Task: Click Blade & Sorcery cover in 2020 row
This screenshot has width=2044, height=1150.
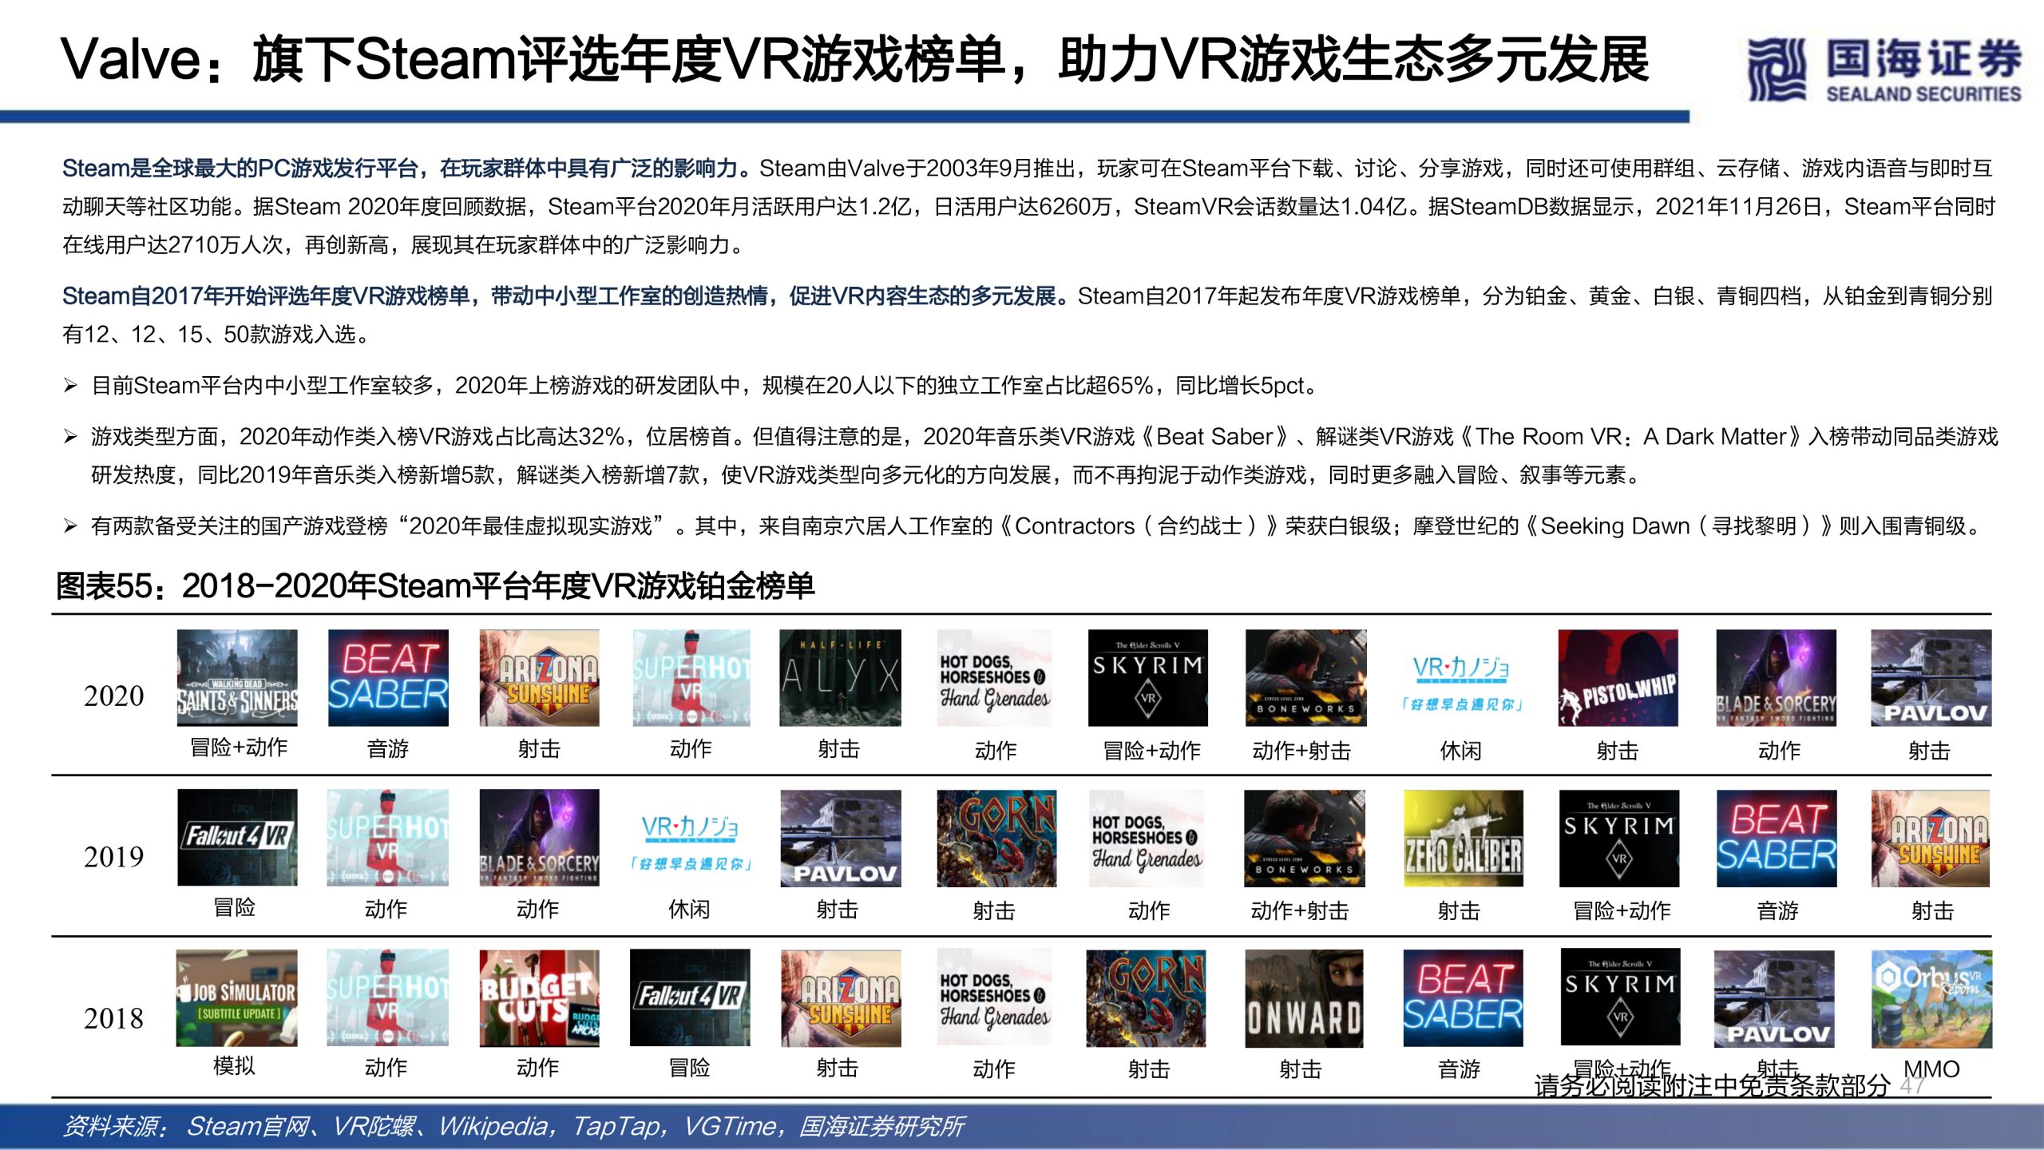Action: click(1777, 677)
